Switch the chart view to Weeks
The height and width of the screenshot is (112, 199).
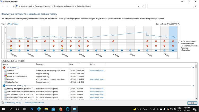[16, 24]
